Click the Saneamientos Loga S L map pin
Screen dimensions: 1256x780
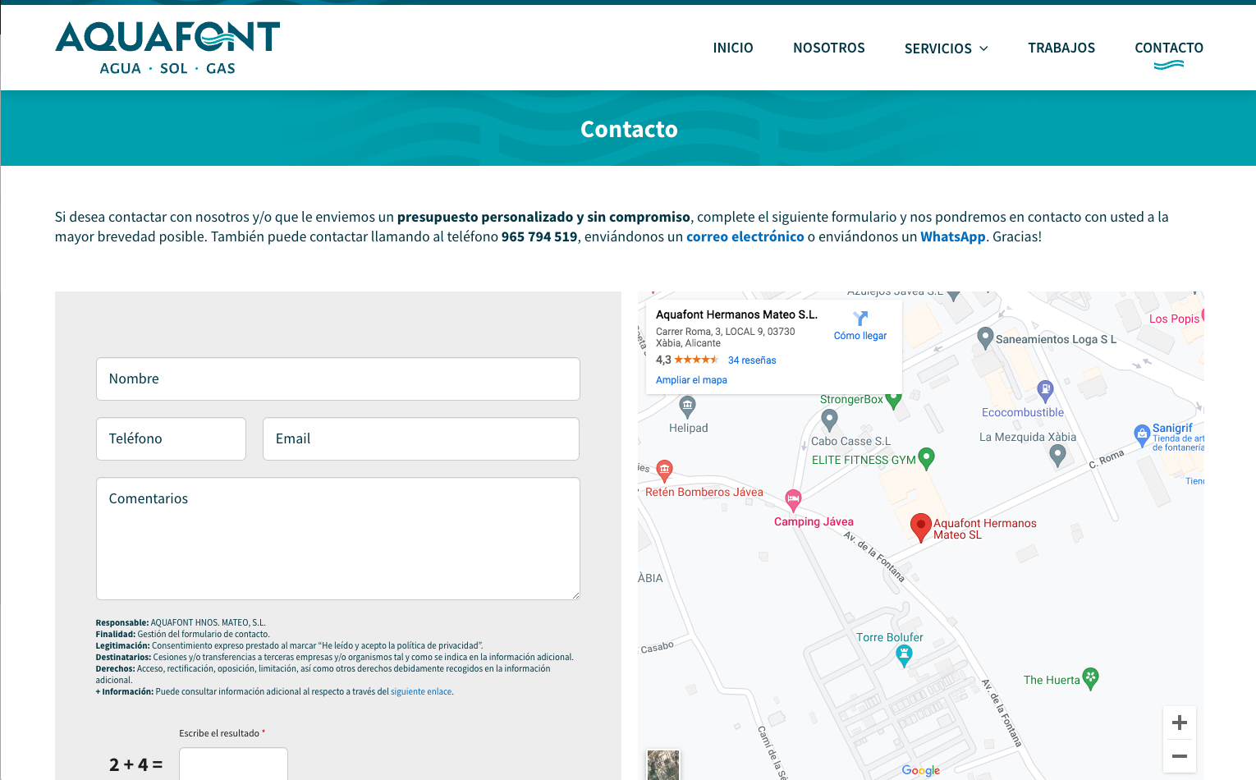click(986, 337)
